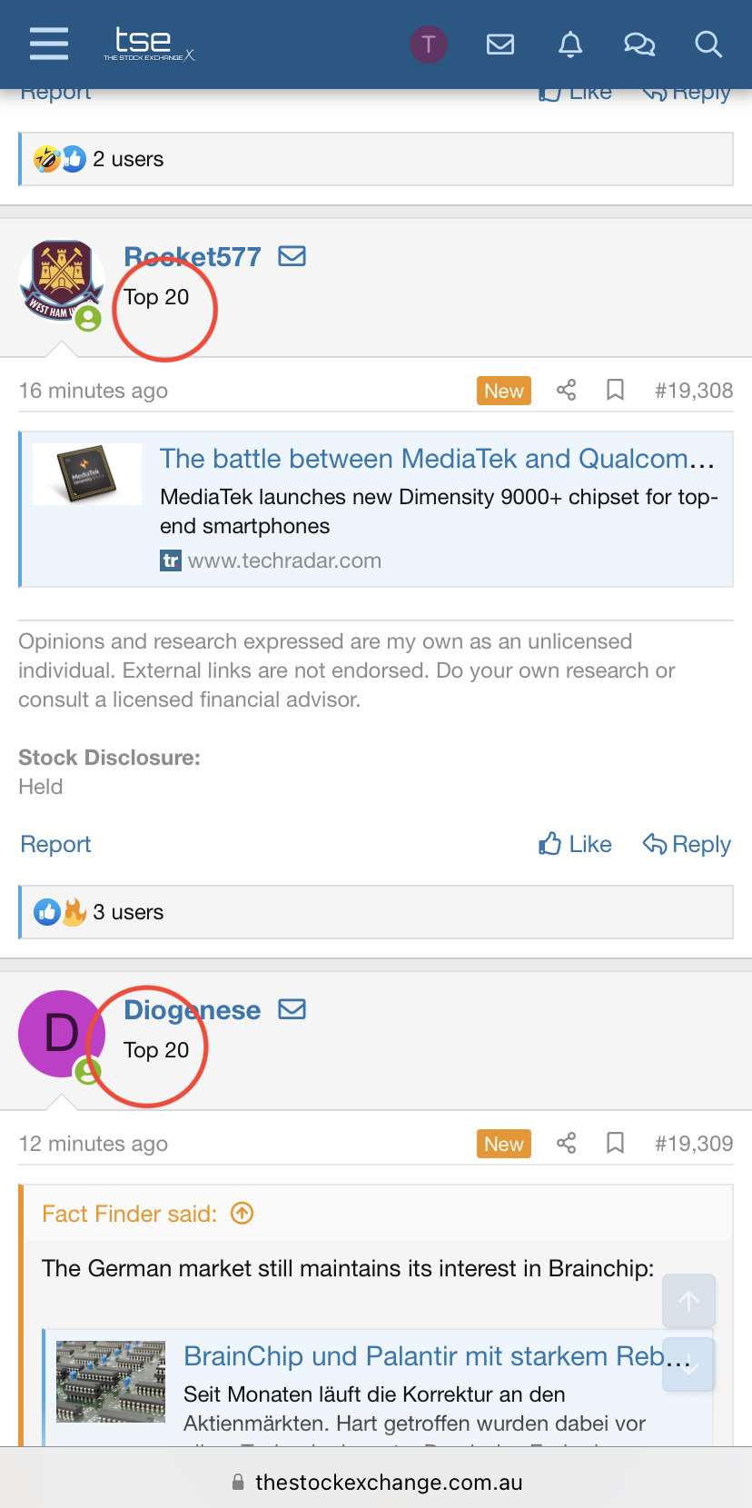The image size is (752, 1508).
Task: Open the hamburger navigation menu
Action: 49,44
